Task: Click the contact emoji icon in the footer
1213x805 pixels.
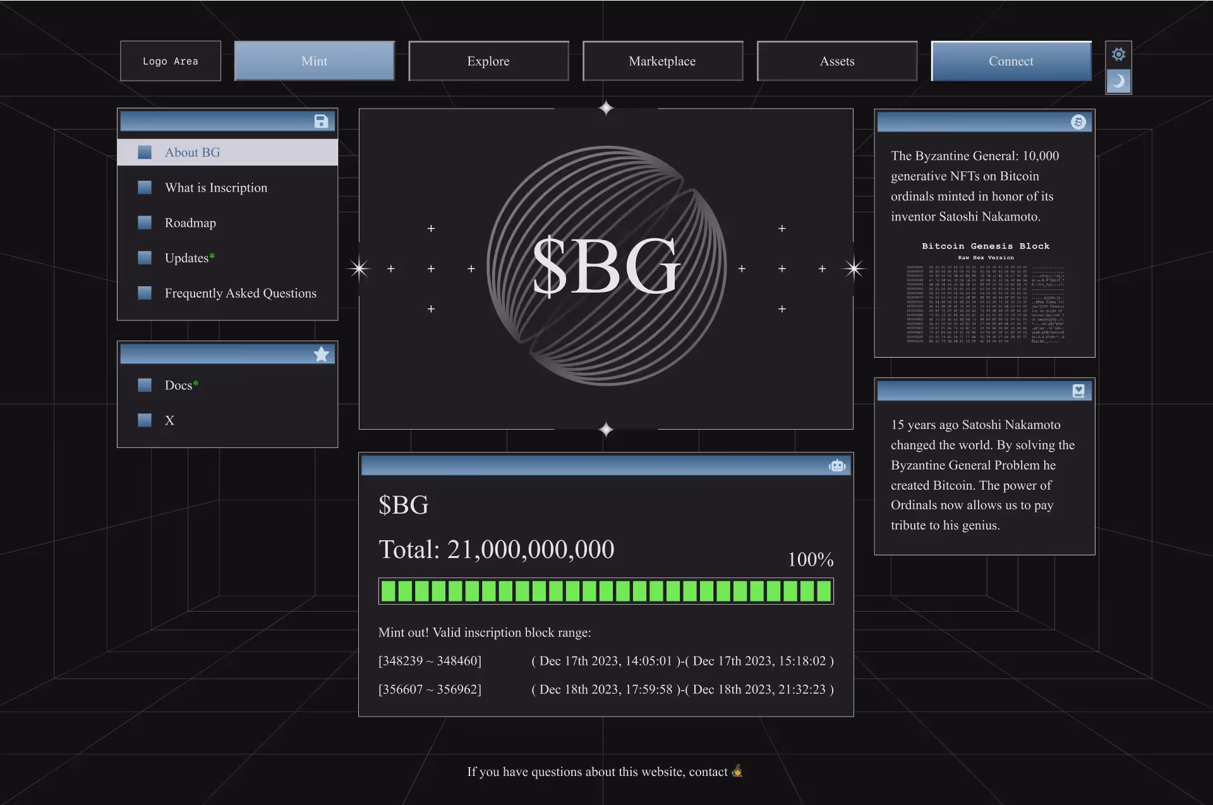Action: point(737,771)
